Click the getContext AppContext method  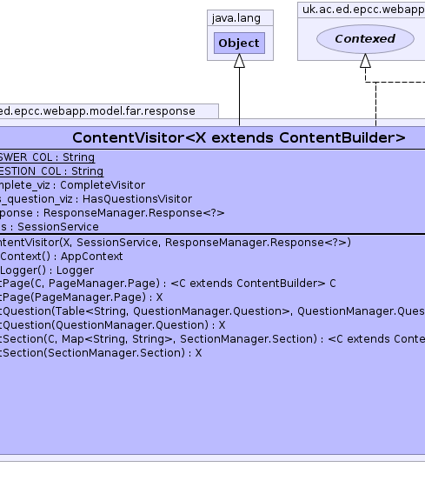(x=62, y=257)
